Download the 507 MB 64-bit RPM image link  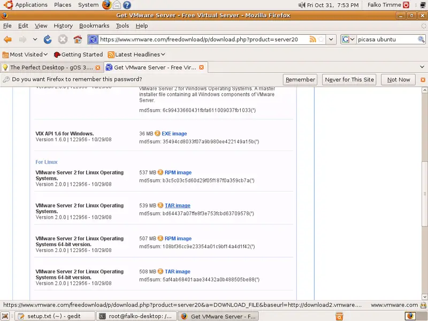178,238
